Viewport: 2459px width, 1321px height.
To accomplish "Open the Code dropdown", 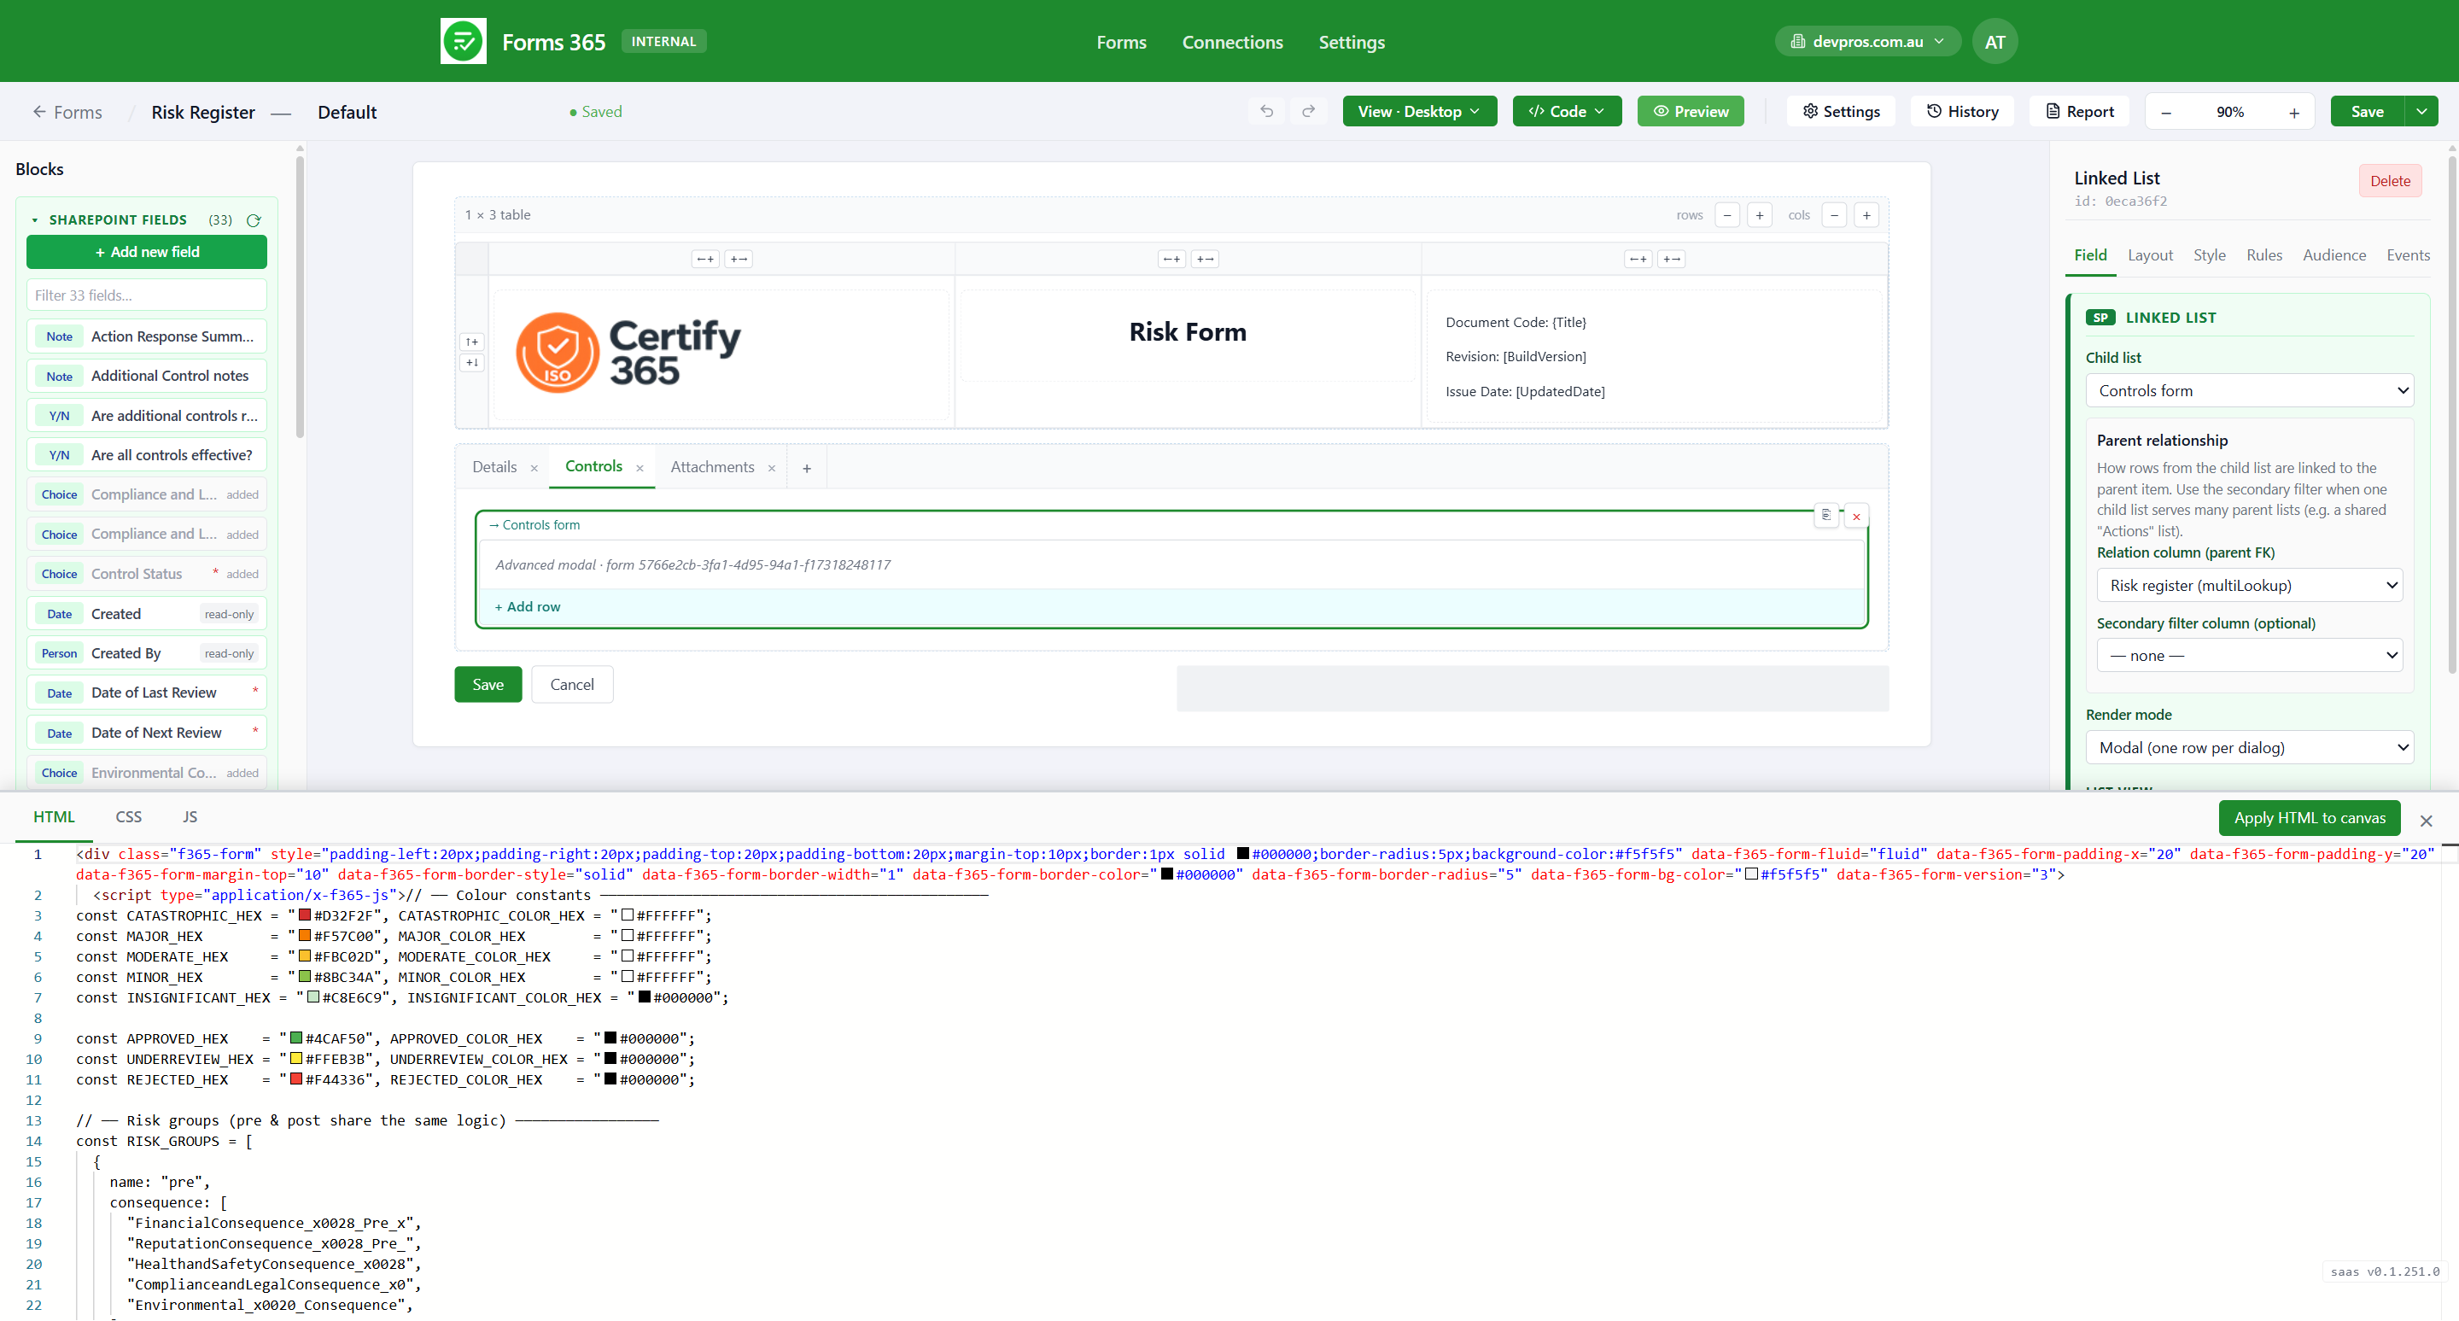I will point(1567,112).
